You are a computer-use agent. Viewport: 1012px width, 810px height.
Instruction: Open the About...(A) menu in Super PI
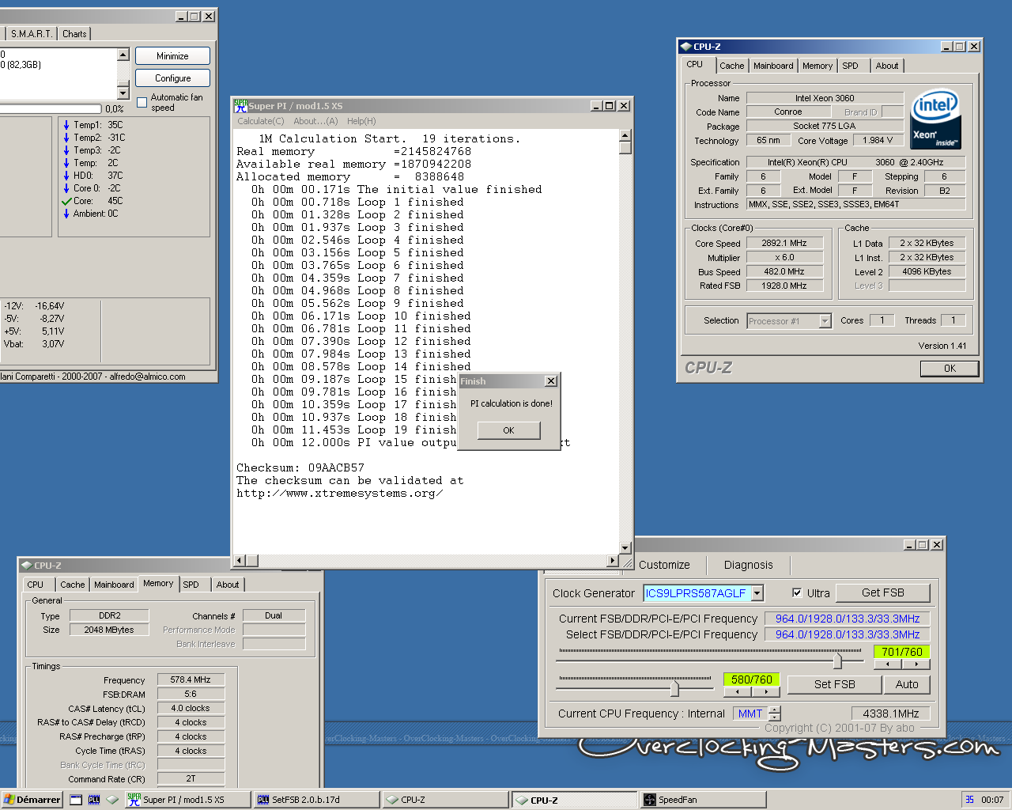point(315,121)
